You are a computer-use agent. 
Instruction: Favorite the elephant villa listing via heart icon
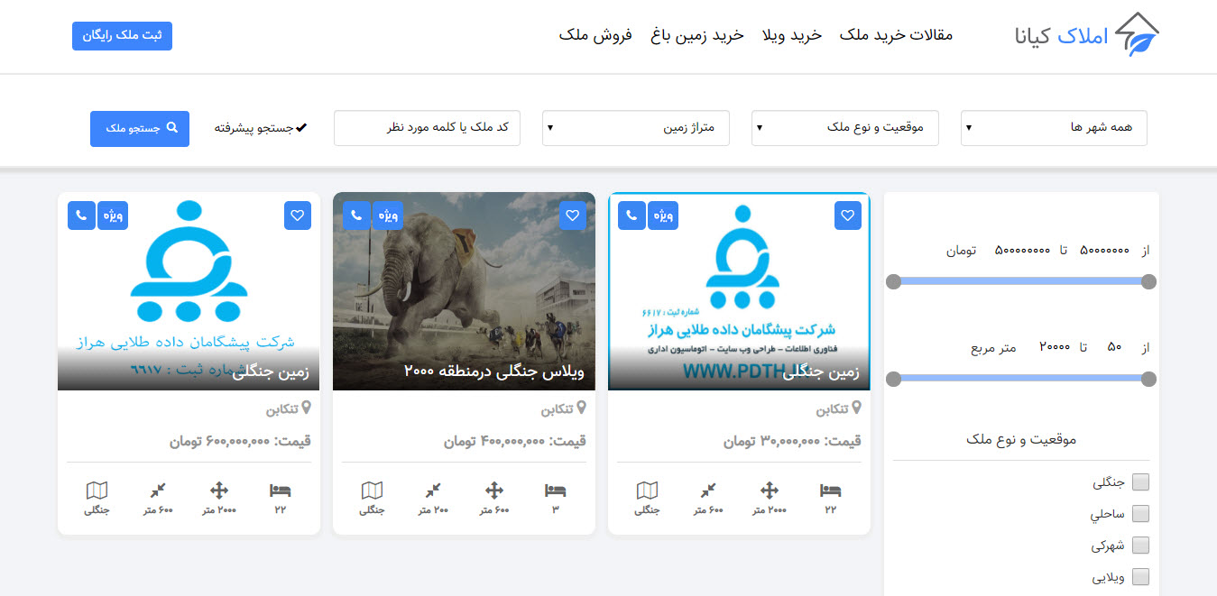coord(572,215)
